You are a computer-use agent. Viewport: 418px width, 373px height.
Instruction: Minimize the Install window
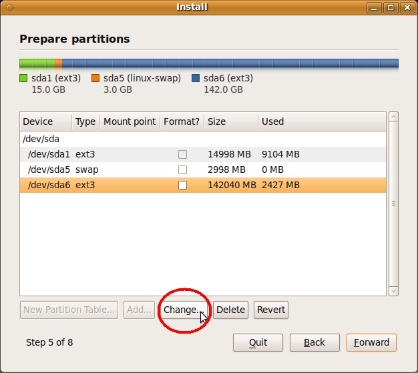pos(374,8)
